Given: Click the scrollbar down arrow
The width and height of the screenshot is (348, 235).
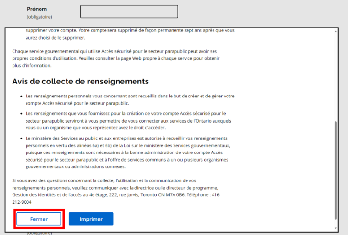Looking at the screenshot, I should point(336,227).
